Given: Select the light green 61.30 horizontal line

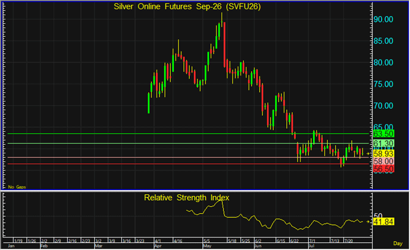Looking at the screenshot, I should (x=188, y=143).
